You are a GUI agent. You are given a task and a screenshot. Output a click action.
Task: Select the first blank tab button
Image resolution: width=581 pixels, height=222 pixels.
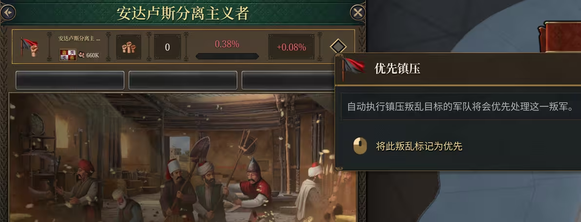tap(70, 80)
